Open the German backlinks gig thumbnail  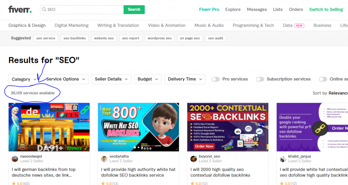click(x=49, y=127)
